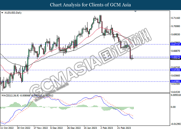Click the 0.64740 price axis value

click(x=176, y=67)
